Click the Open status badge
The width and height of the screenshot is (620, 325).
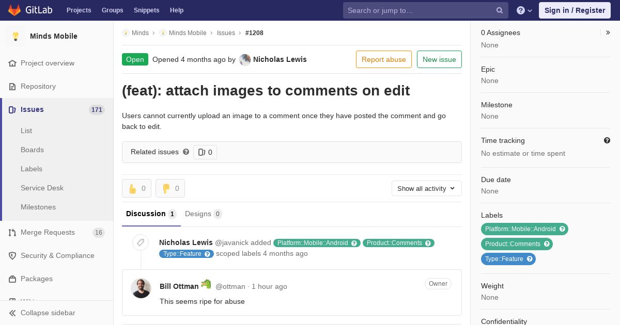[135, 59]
